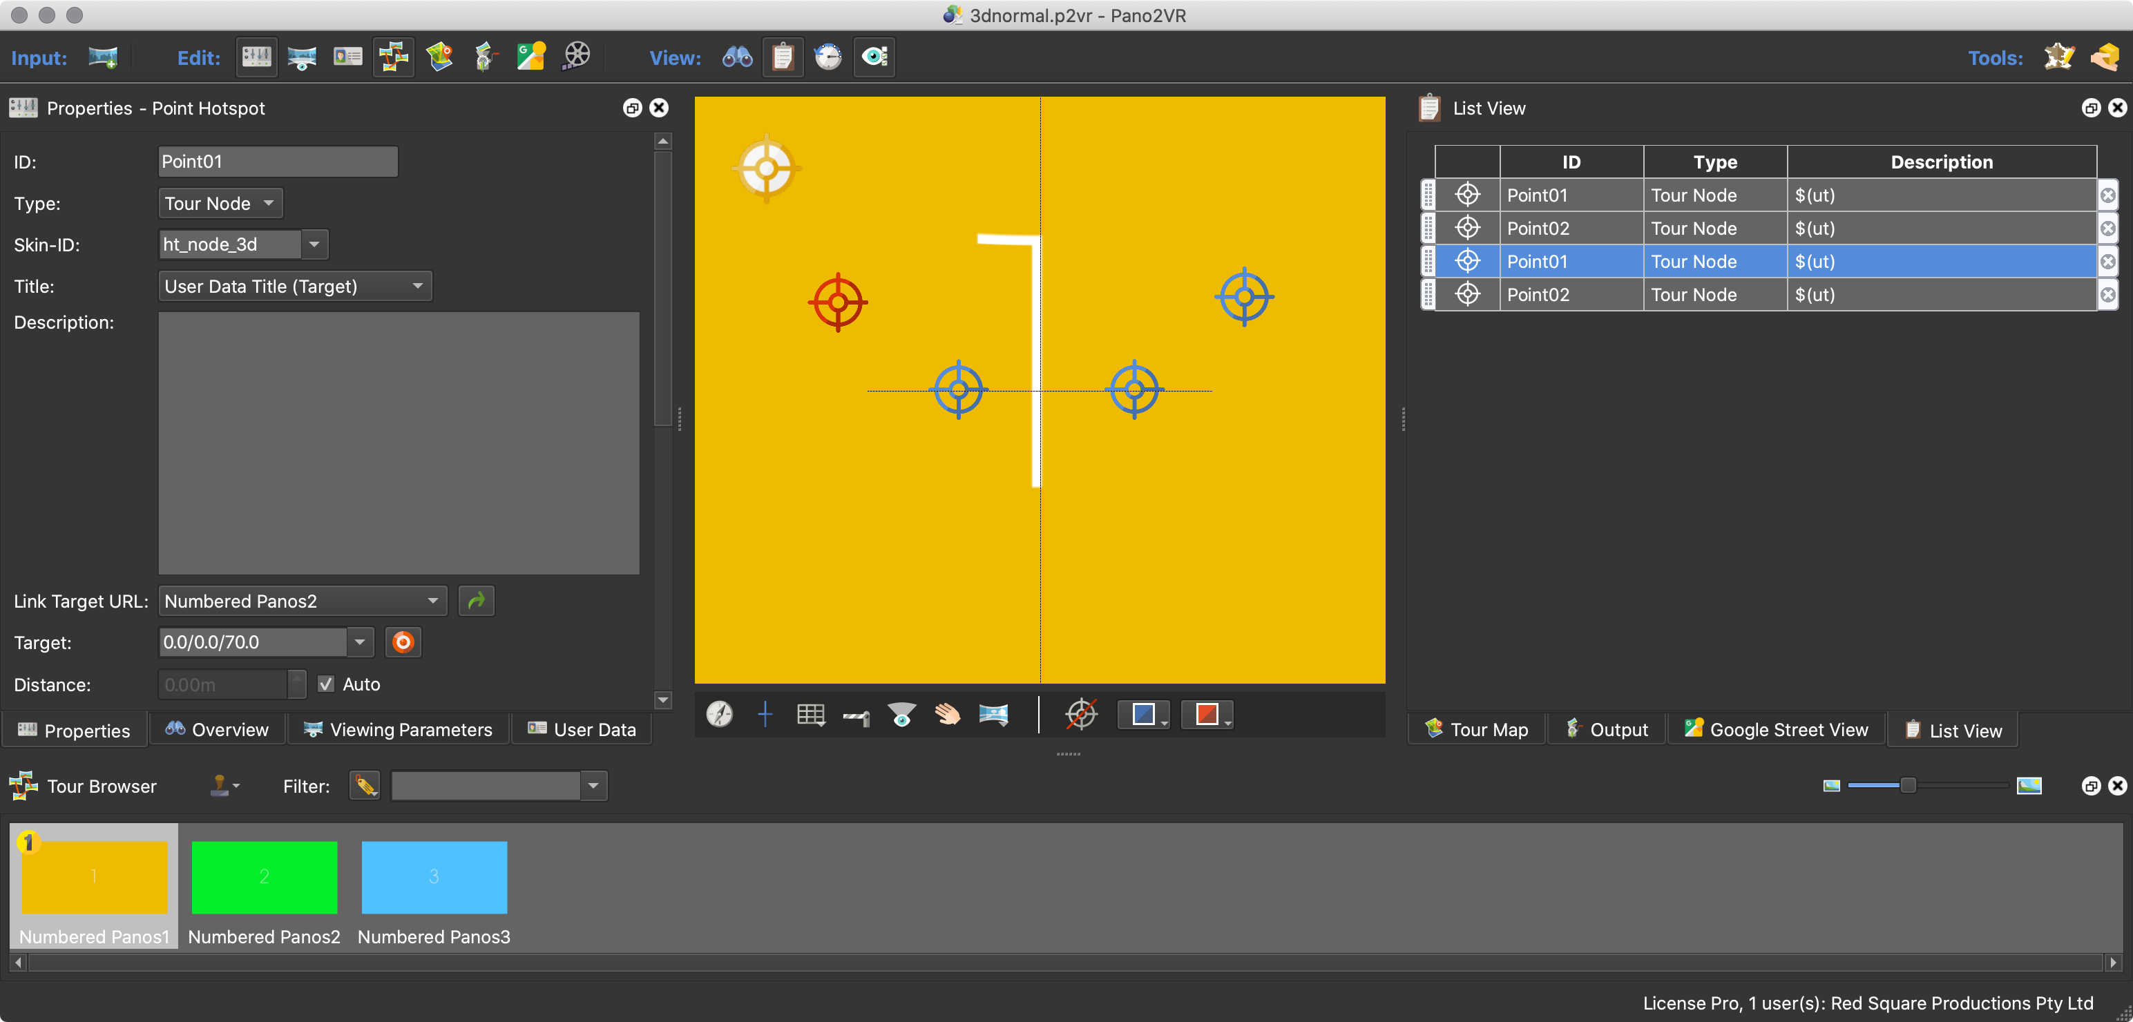Click the red hotspot marker in the viewer

pyautogui.click(x=838, y=302)
